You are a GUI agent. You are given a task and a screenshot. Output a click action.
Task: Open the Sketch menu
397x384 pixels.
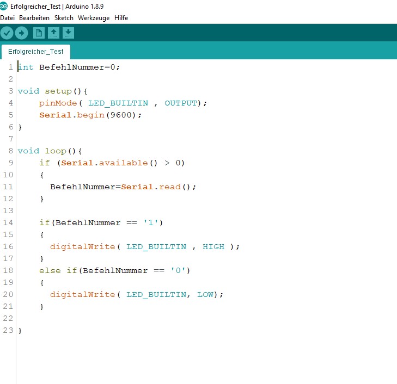click(x=64, y=18)
